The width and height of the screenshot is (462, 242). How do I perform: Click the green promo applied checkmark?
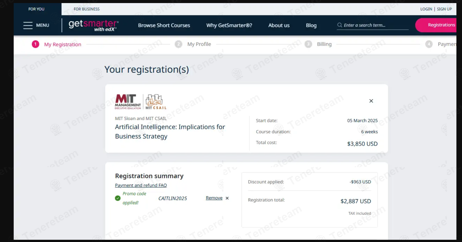118,198
